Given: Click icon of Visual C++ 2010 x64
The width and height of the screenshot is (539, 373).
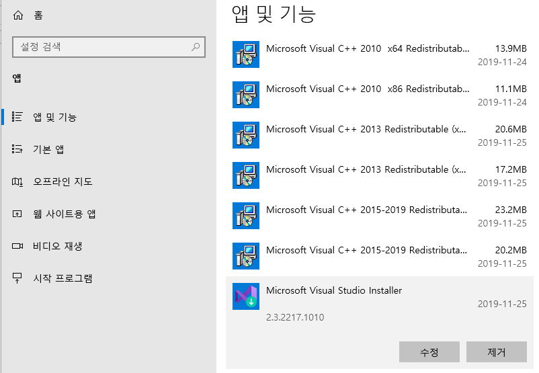Looking at the screenshot, I should (246, 54).
